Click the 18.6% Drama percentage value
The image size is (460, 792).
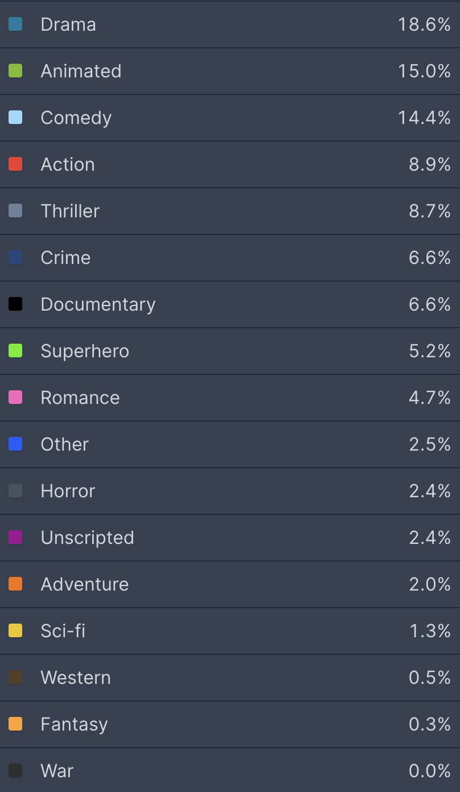coord(424,24)
